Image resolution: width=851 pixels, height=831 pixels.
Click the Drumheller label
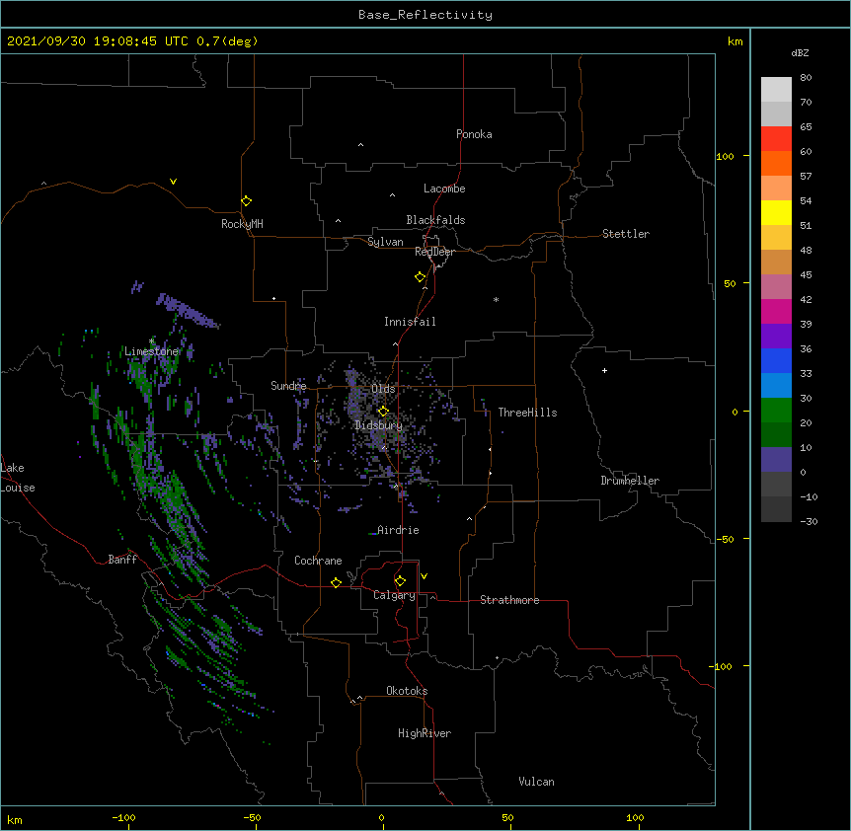tap(630, 481)
